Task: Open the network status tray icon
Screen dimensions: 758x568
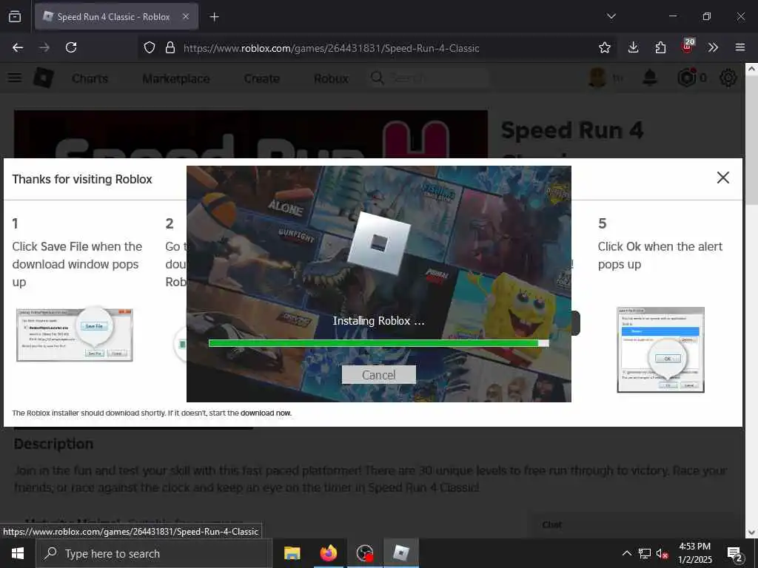Action: coord(645,553)
